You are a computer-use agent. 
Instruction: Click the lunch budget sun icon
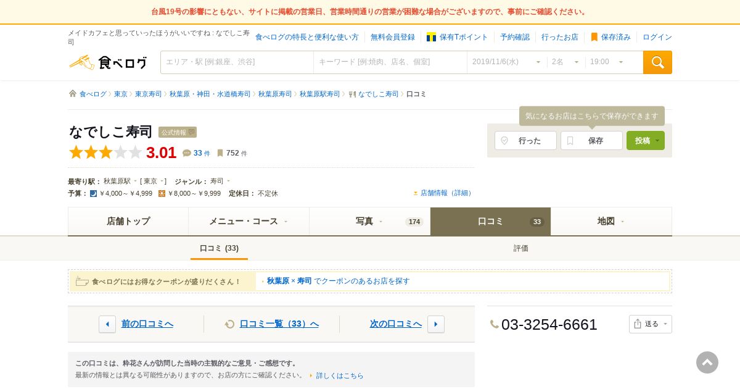[x=162, y=193]
